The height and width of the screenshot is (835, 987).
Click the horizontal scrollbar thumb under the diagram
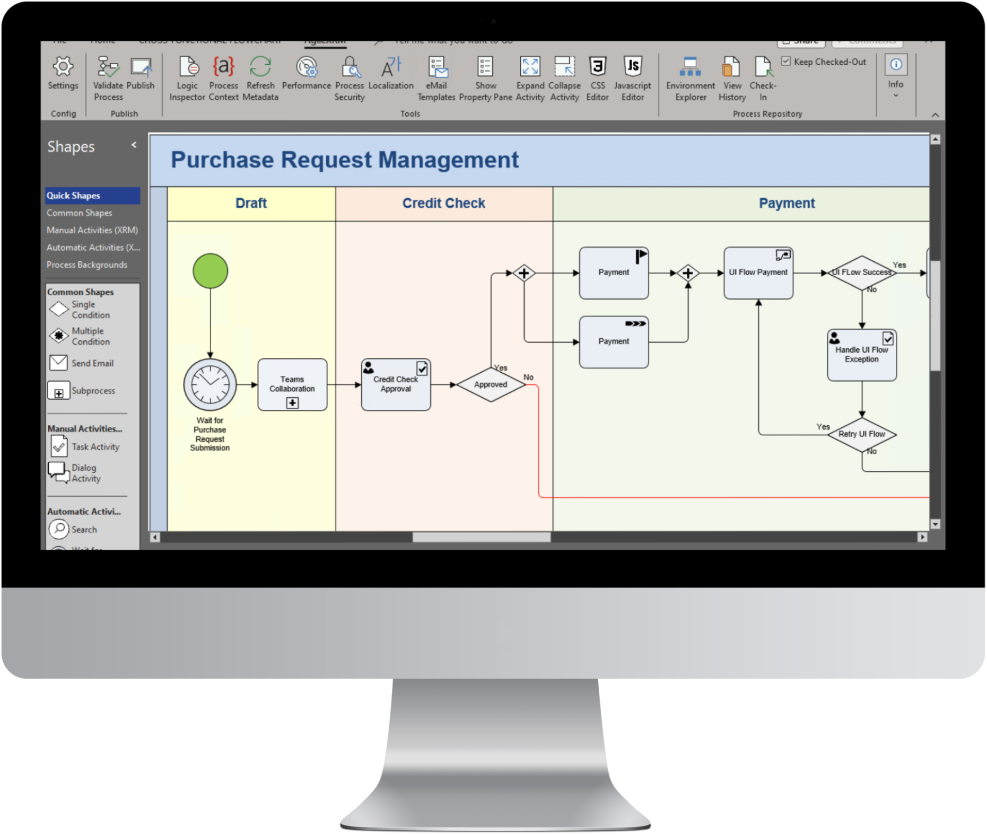[x=482, y=537]
